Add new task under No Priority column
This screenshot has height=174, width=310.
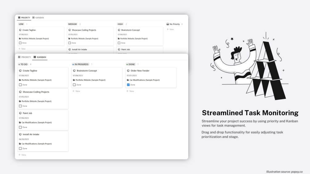[170, 29]
